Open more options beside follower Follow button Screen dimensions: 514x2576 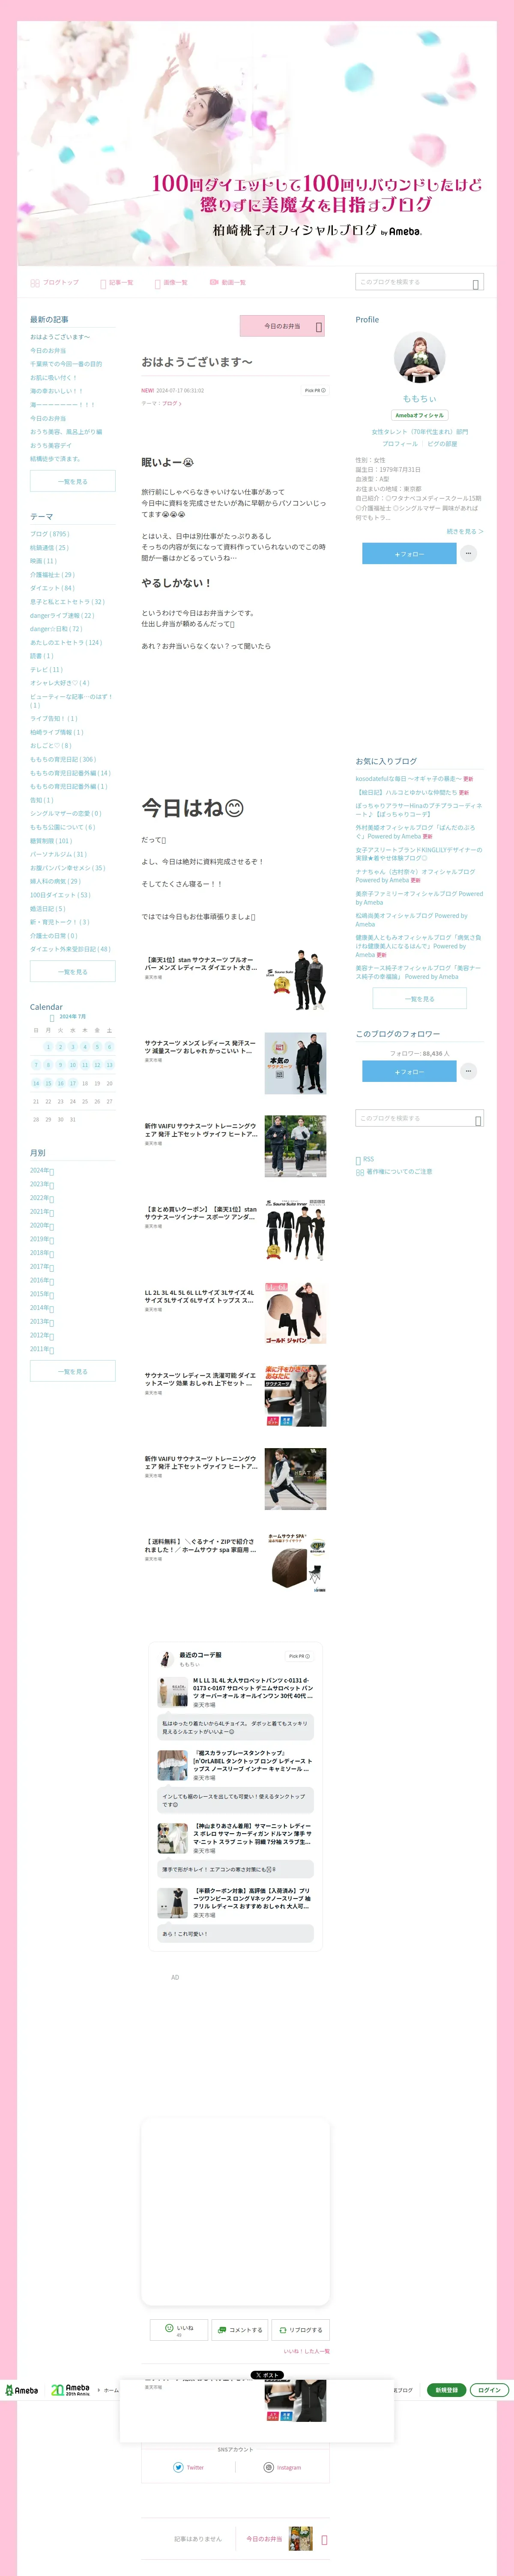[468, 1071]
